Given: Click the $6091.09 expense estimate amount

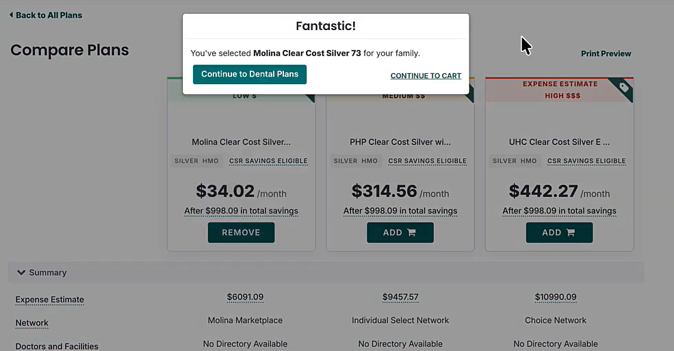Looking at the screenshot, I should click(245, 297).
